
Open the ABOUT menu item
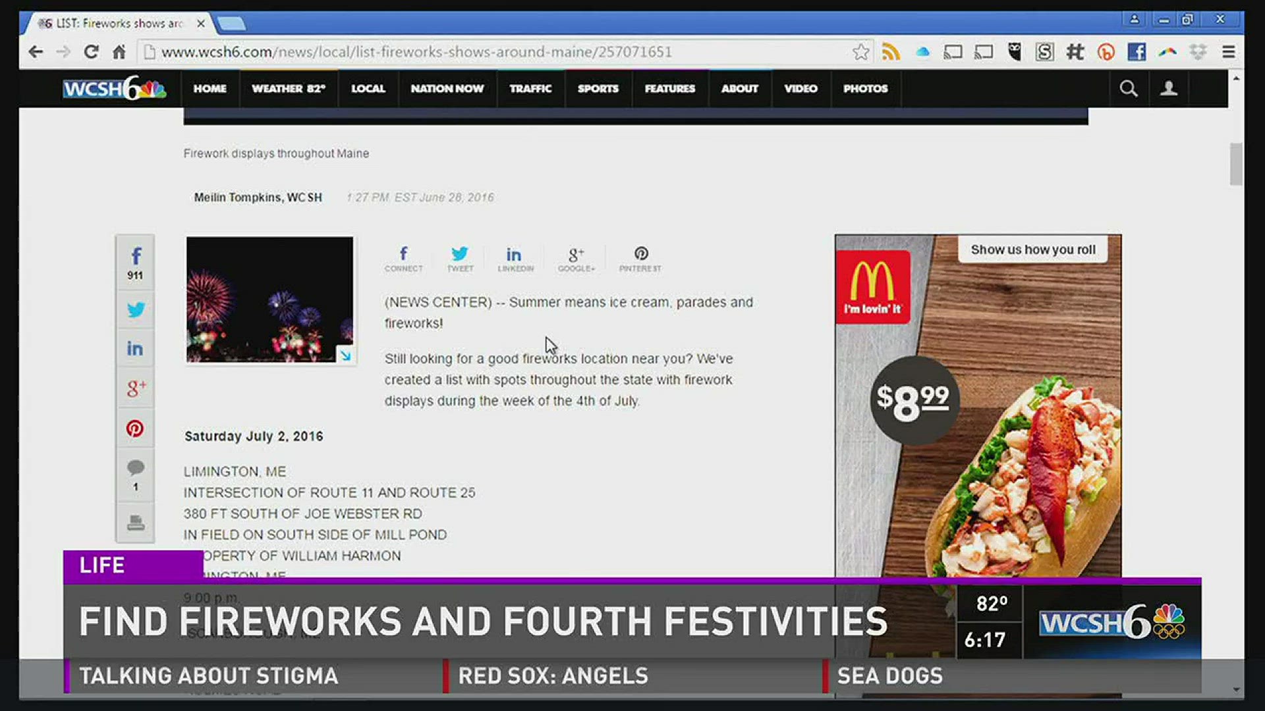[740, 88]
